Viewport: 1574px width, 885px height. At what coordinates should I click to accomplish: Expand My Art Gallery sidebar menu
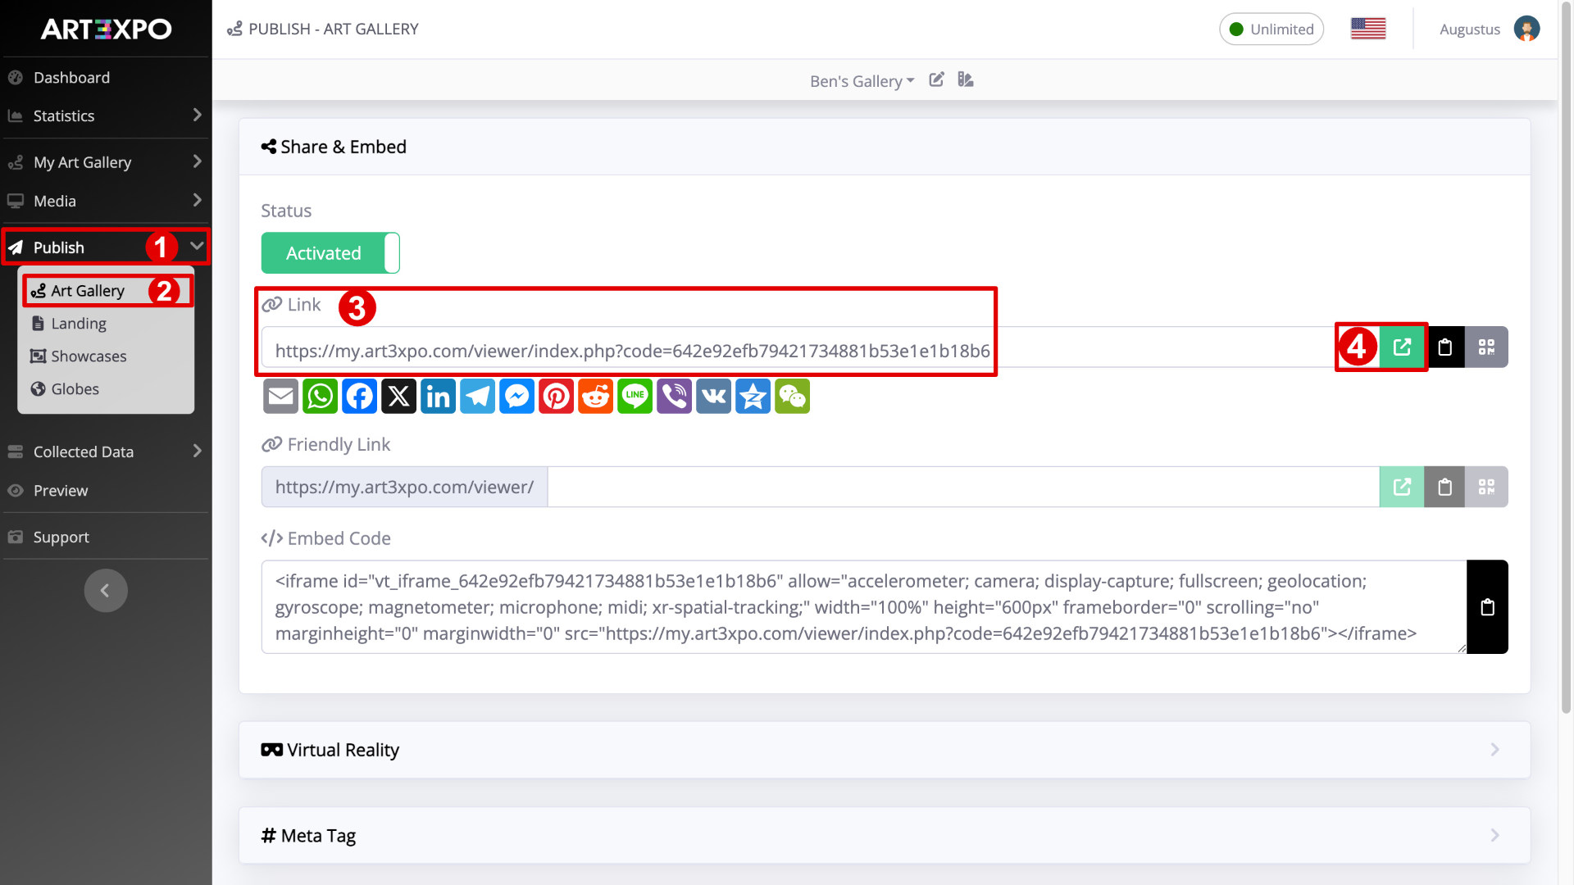105,162
